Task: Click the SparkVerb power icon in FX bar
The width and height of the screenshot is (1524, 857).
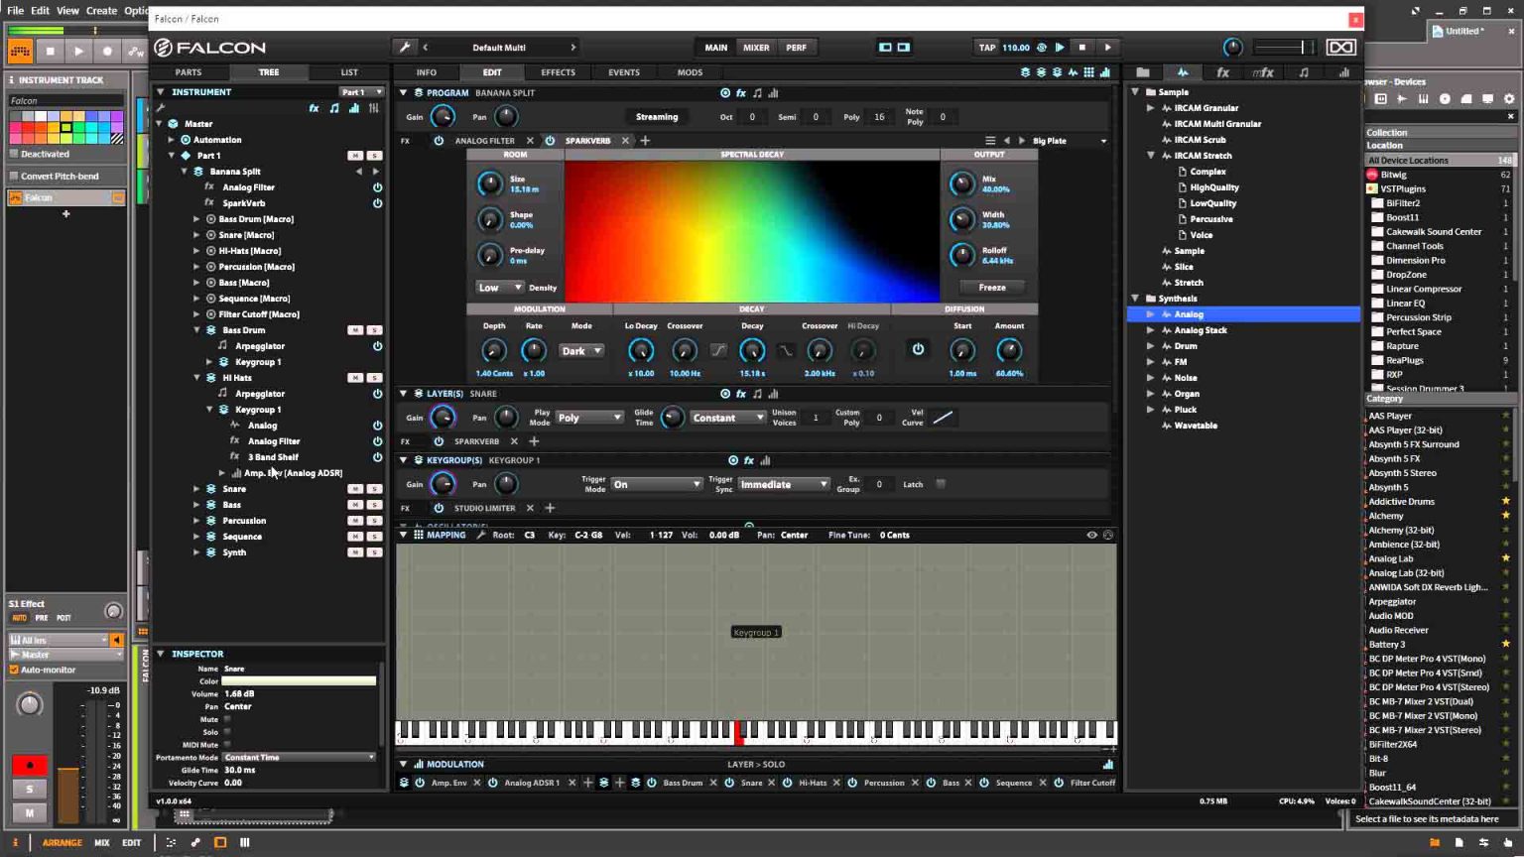Action: [550, 141]
